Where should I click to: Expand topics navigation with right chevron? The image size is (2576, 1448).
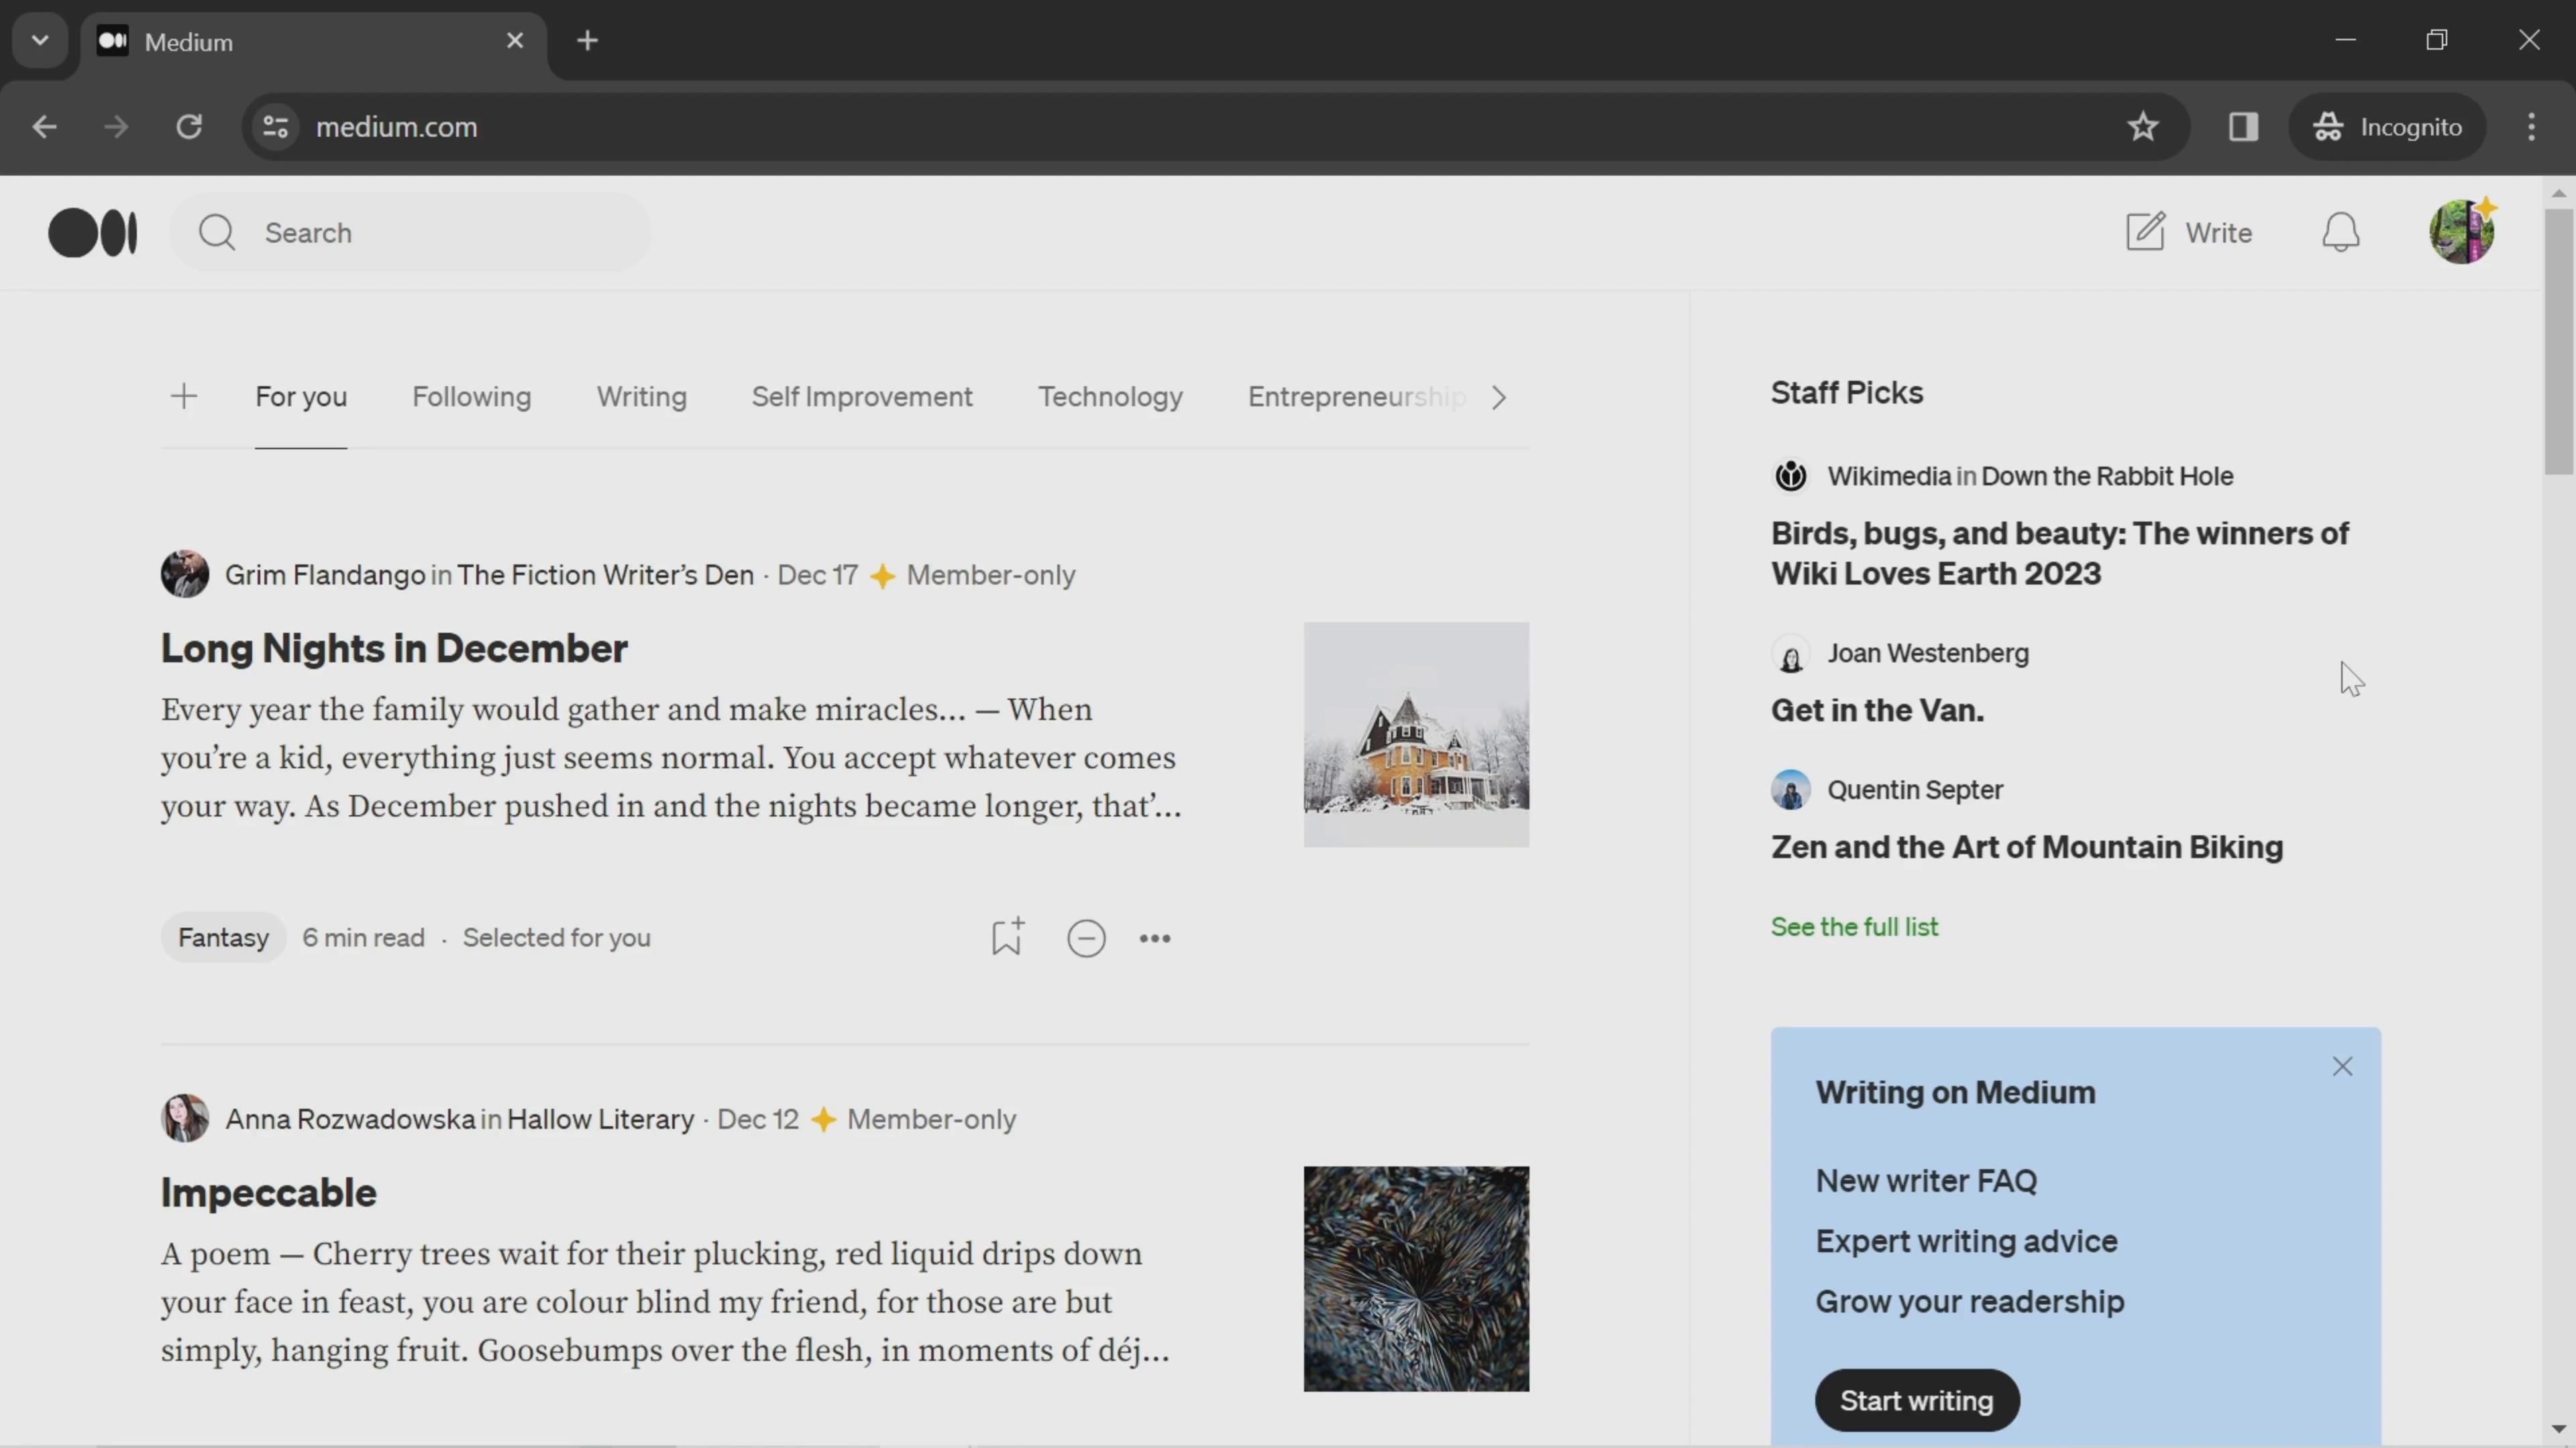[1500, 396]
